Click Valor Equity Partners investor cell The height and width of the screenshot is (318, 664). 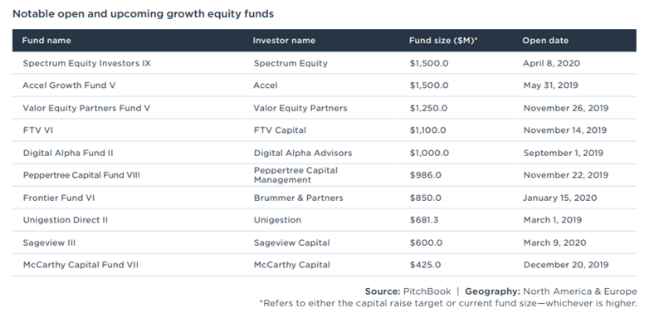[x=300, y=109]
